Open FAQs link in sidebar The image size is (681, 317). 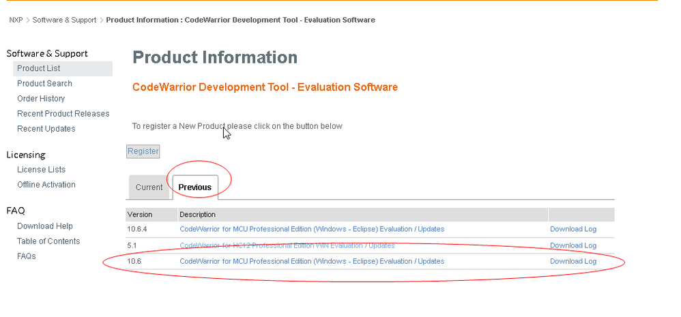pyautogui.click(x=27, y=256)
